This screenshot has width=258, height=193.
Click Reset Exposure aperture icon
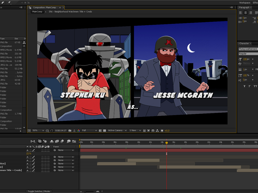[x=162, y=131]
